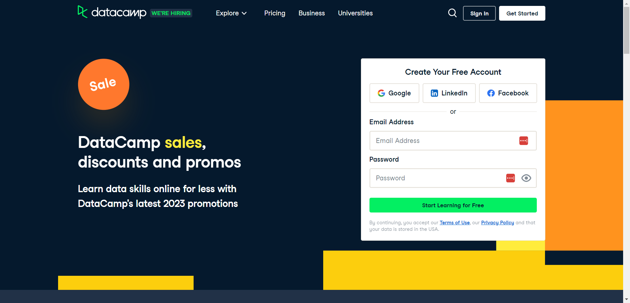Image resolution: width=630 pixels, height=303 pixels.
Task: Click the WE'RE HIRING badge
Action: click(171, 13)
